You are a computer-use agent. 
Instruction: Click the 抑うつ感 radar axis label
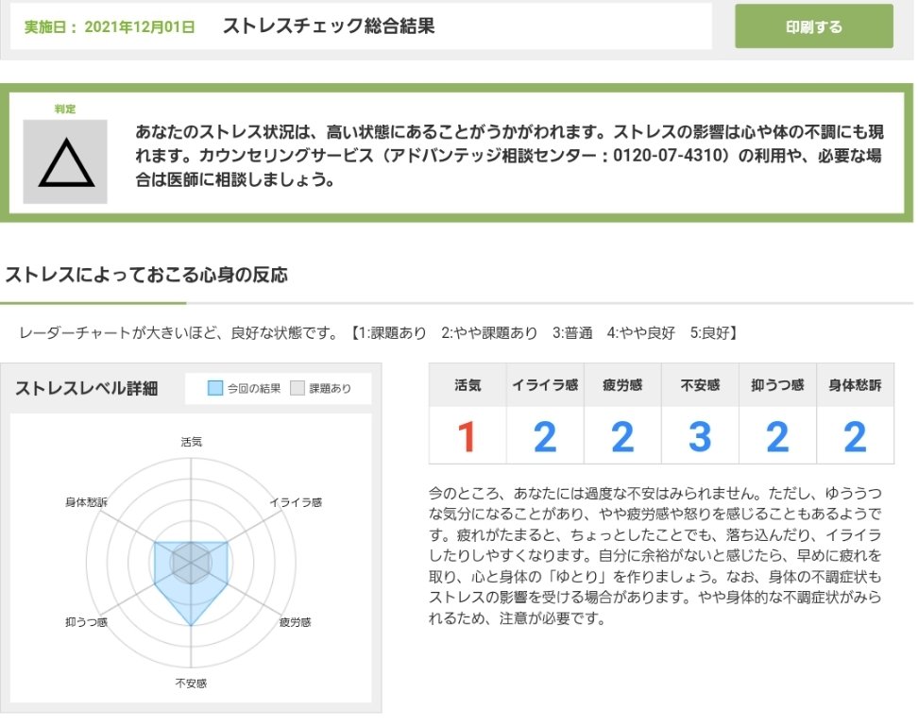pos(86,622)
